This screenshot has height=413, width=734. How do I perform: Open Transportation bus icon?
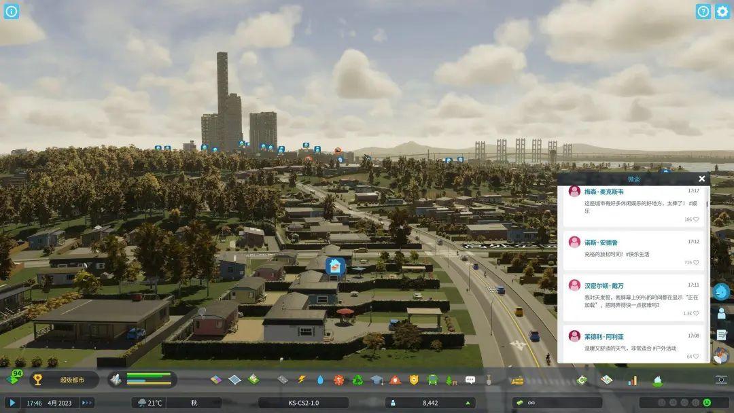point(432,380)
